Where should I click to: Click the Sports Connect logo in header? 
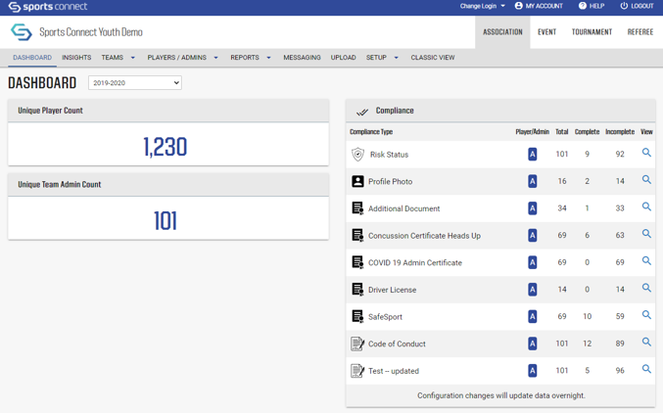click(x=48, y=7)
